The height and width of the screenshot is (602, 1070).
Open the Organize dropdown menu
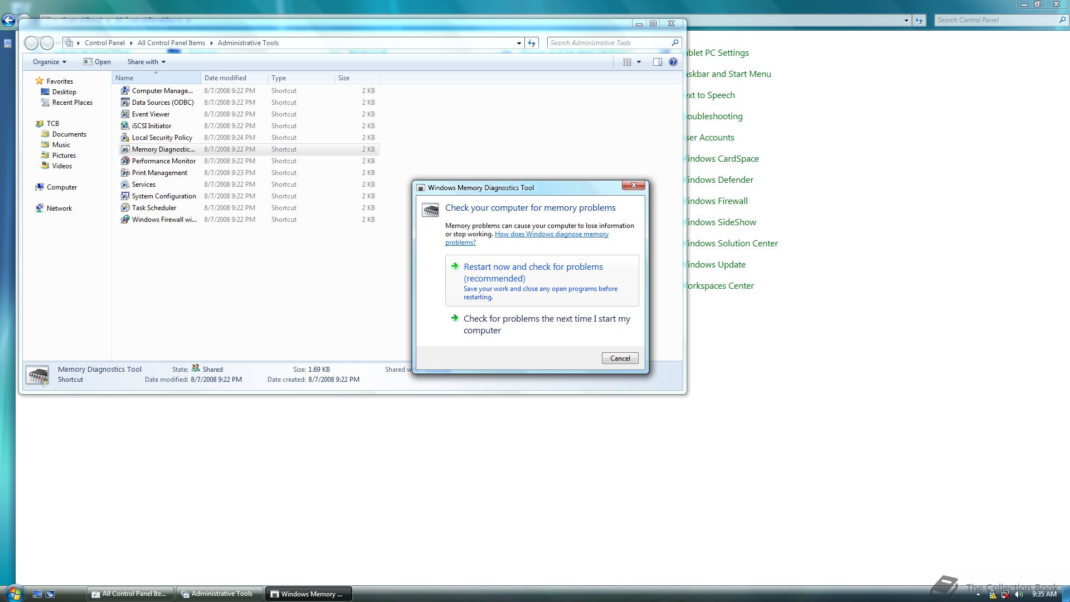50,62
